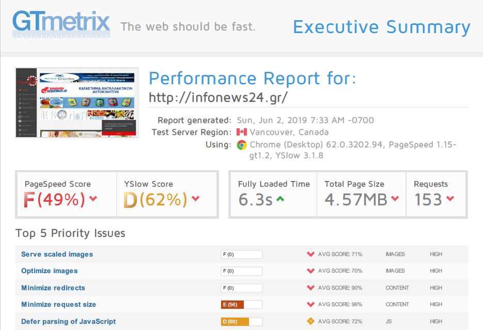
Task: Click the GTmetrix logo
Action: 61,24
